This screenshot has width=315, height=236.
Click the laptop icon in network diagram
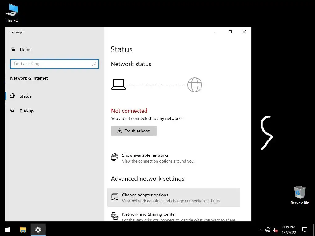point(118,85)
